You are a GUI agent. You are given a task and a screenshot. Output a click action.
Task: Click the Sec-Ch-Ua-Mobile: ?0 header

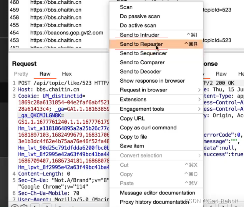pyautogui.click(x=49, y=193)
